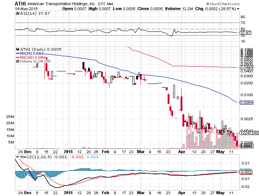Click the Low 0.0005 value
This screenshot has width=259, height=196.
click(124, 9)
